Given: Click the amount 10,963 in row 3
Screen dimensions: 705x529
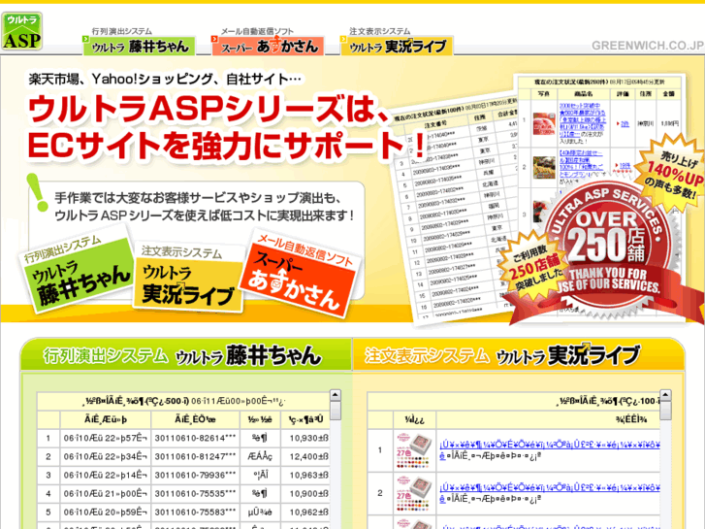Looking at the screenshot, I should coord(309,475).
